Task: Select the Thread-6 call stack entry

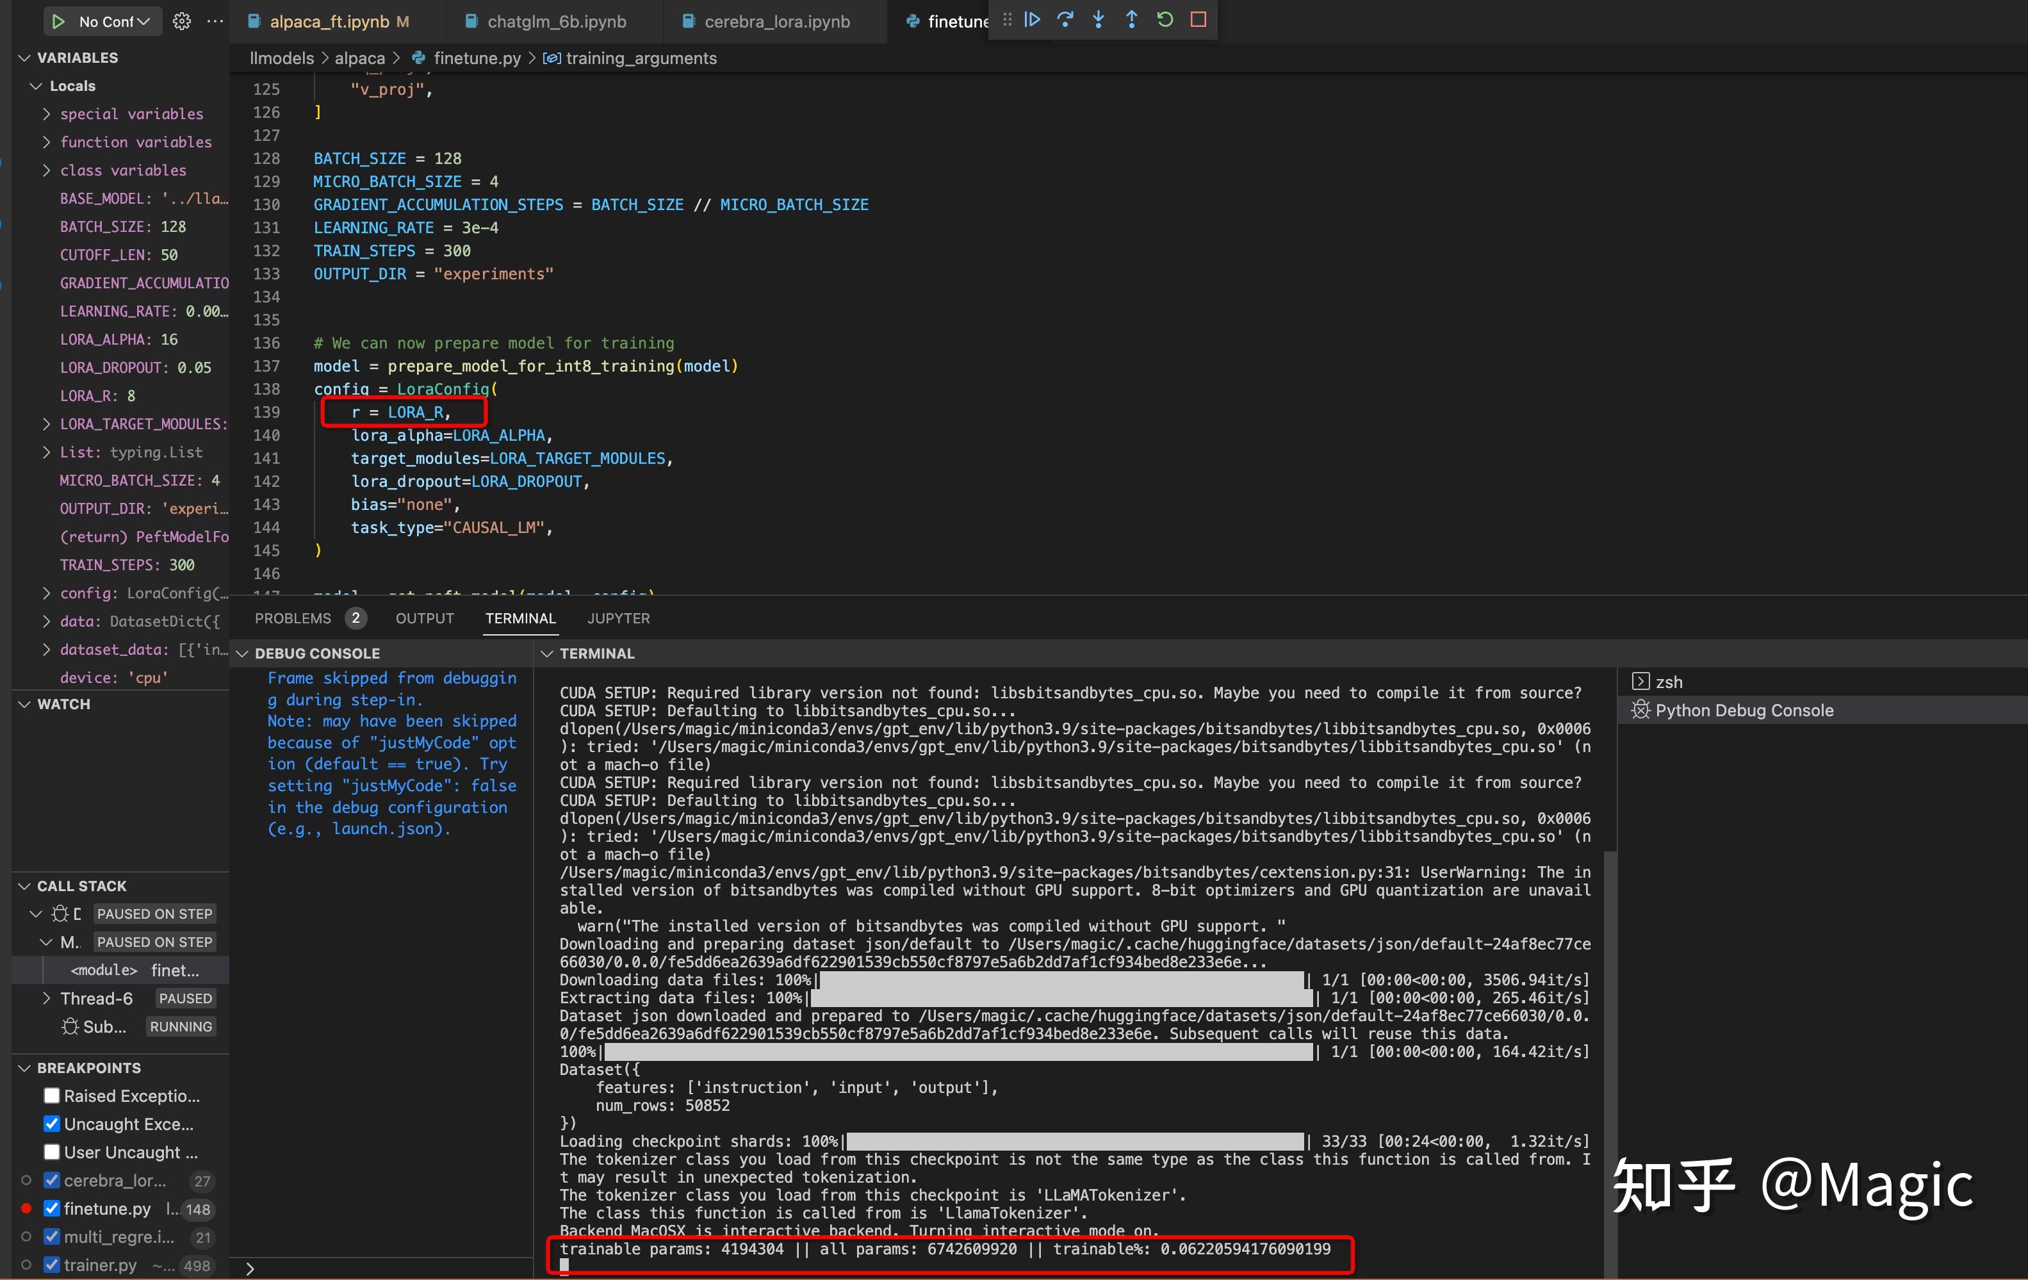Action: click(x=97, y=998)
